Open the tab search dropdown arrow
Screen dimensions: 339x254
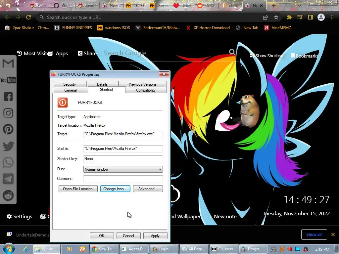299,5
